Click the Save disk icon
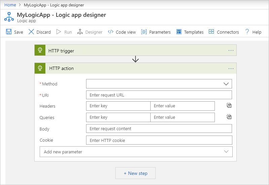 [x=9, y=32]
